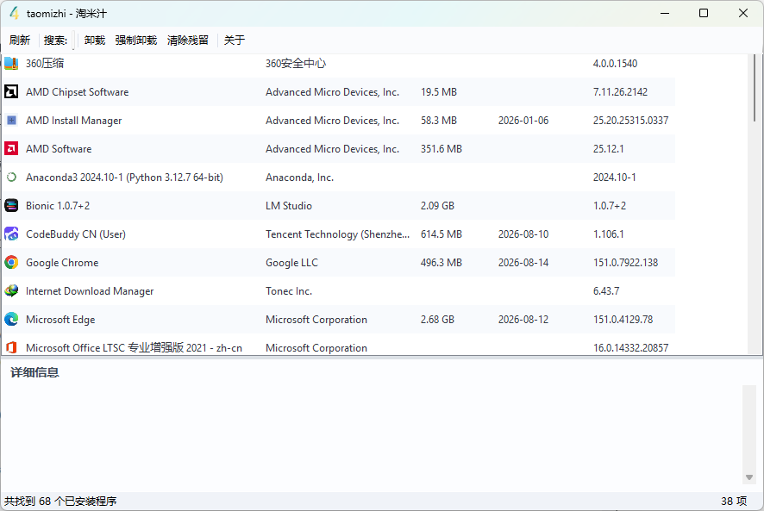Click the AMD Chipset Software icon
Image resolution: width=764 pixels, height=511 pixels.
point(11,91)
